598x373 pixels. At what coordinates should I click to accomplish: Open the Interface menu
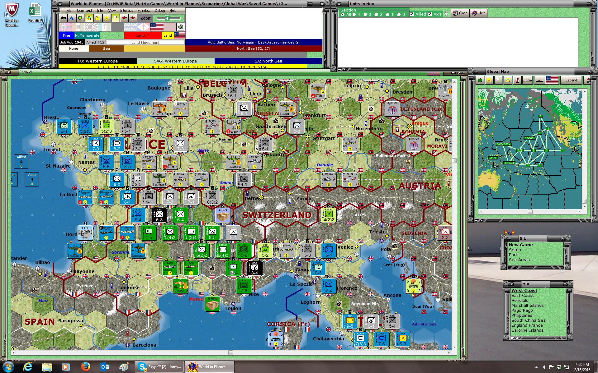(127, 11)
